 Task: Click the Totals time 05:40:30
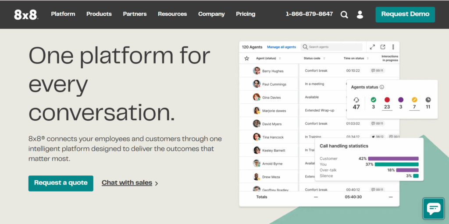[353, 197]
